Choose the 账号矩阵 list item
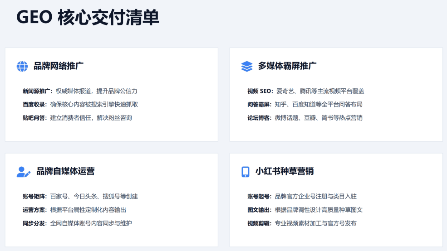 pos(80,196)
